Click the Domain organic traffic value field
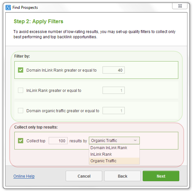The width and height of the screenshot is (193, 192). click(114, 111)
